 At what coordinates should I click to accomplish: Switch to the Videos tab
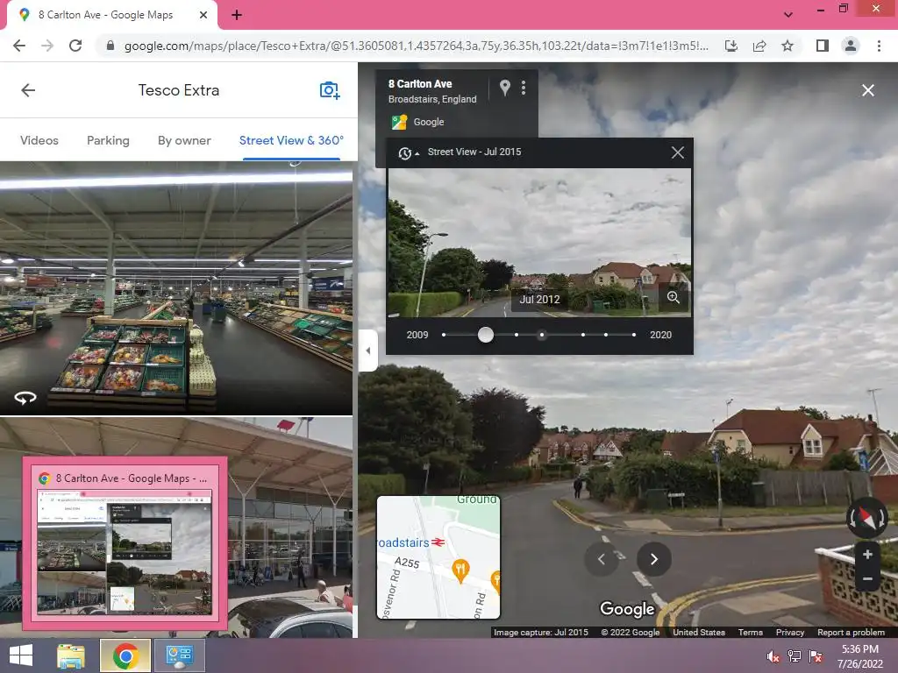coord(39,140)
